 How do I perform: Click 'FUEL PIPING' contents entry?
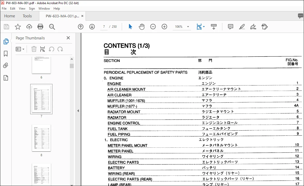tap(119, 134)
